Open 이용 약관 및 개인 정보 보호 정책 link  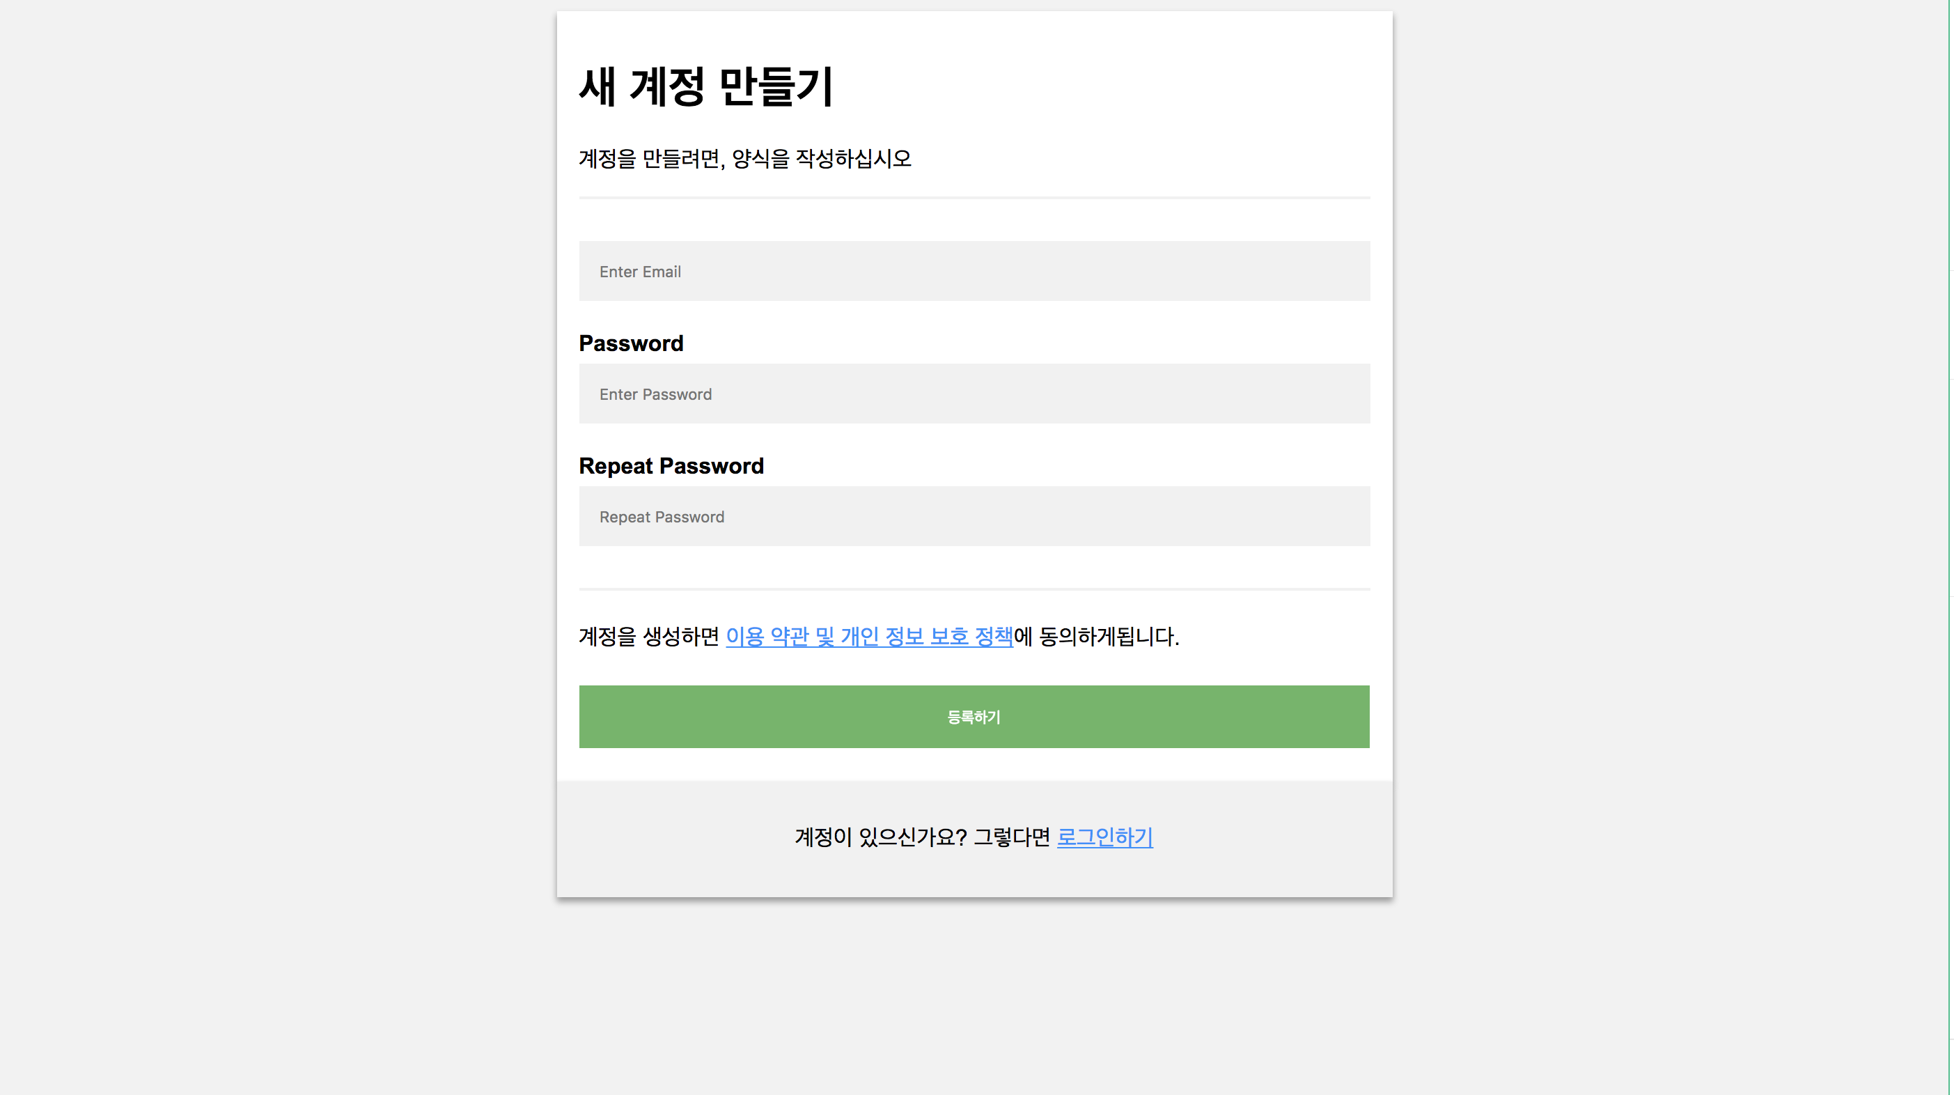pos(868,636)
